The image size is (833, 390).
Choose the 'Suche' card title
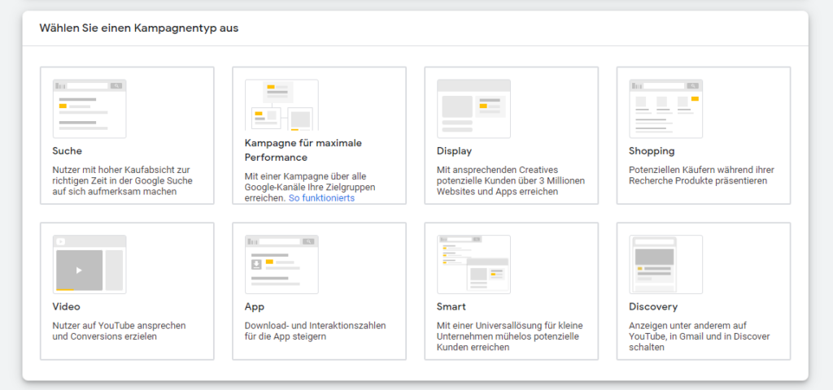pyautogui.click(x=67, y=150)
